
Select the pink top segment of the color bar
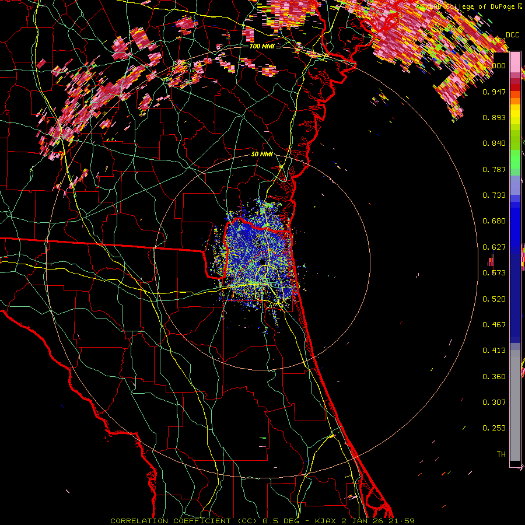click(x=515, y=62)
